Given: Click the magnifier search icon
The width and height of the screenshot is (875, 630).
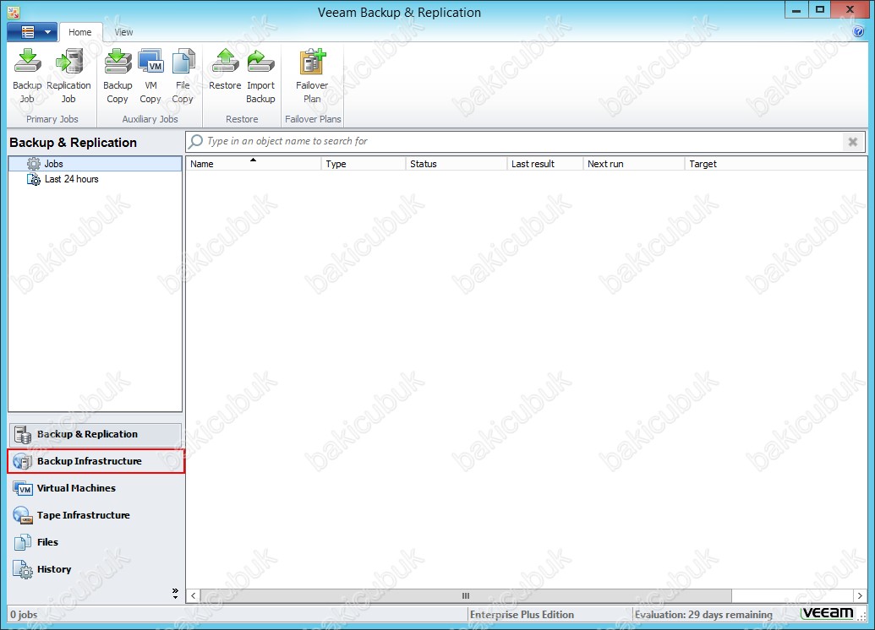Looking at the screenshot, I should tap(195, 142).
